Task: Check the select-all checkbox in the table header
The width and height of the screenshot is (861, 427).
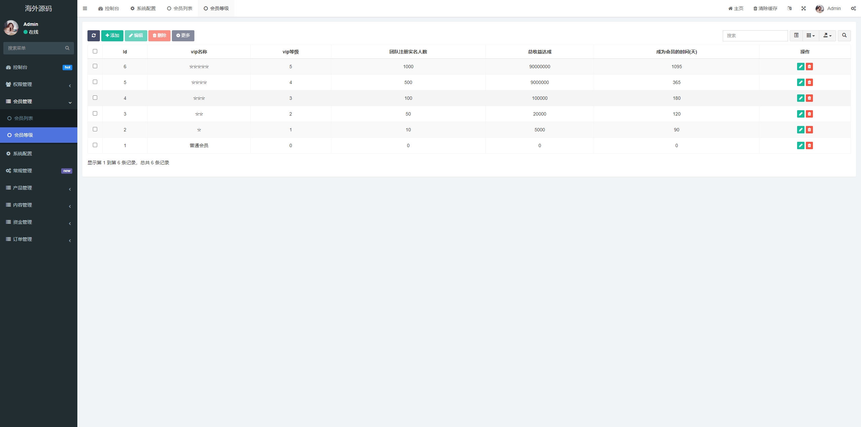Action: pyautogui.click(x=95, y=51)
